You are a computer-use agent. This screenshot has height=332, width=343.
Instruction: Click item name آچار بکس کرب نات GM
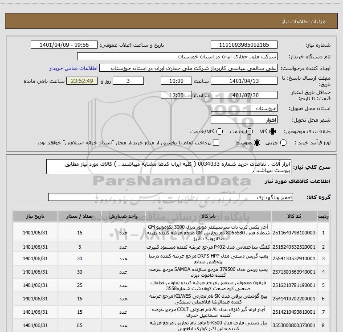pos(208,233)
